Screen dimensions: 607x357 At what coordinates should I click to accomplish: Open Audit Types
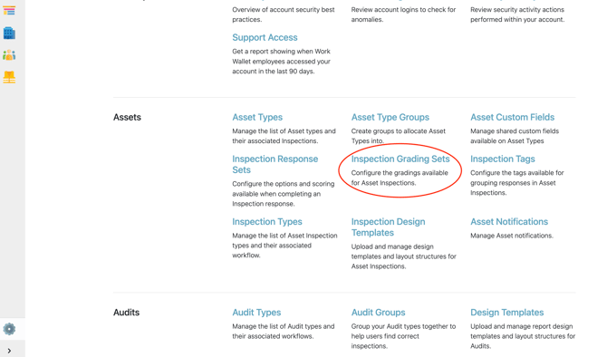coord(256,313)
